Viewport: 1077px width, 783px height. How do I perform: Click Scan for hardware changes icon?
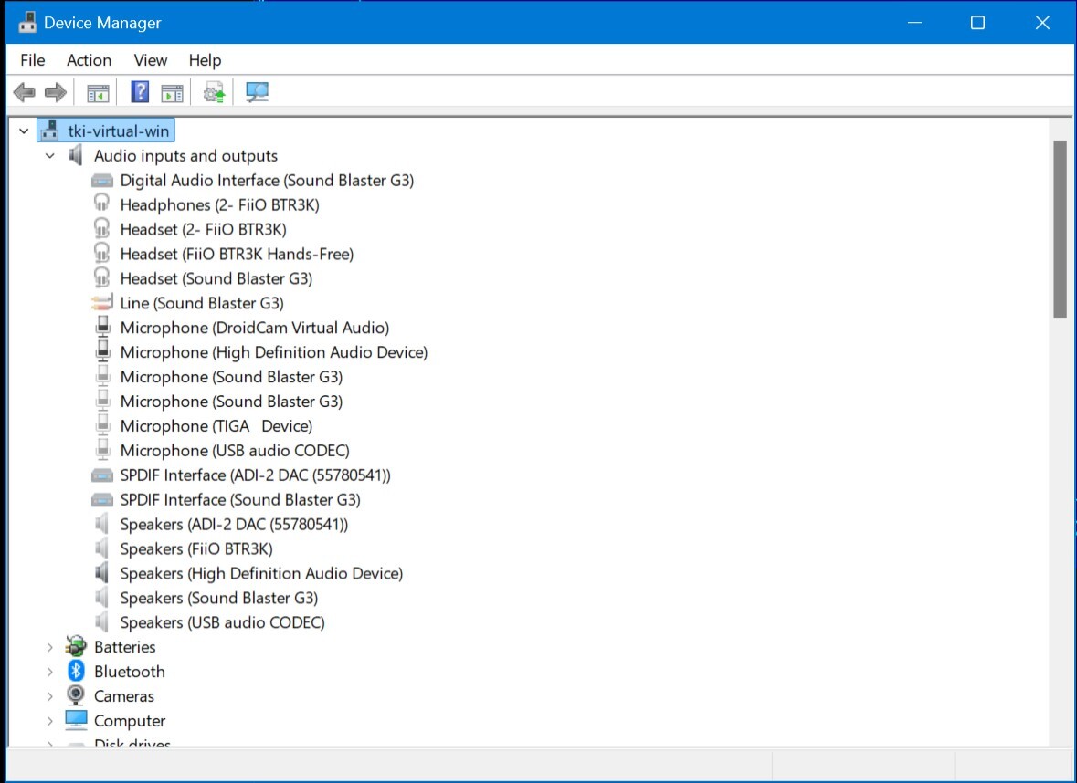point(257,92)
